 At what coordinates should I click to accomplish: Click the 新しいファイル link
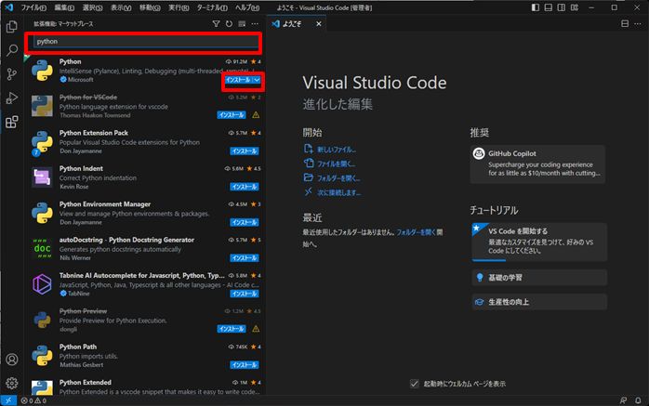[336, 150]
